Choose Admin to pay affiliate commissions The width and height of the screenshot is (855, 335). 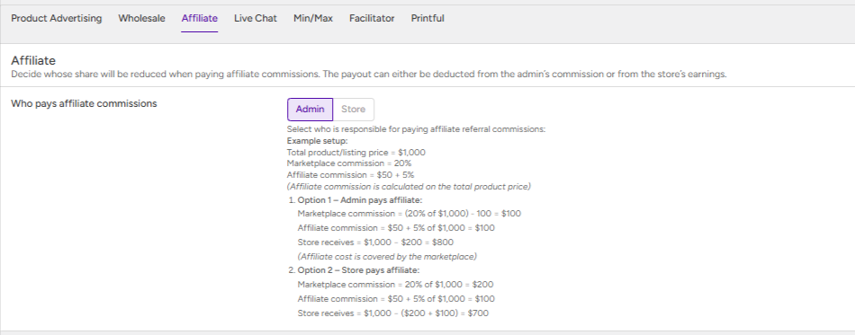[x=310, y=110]
